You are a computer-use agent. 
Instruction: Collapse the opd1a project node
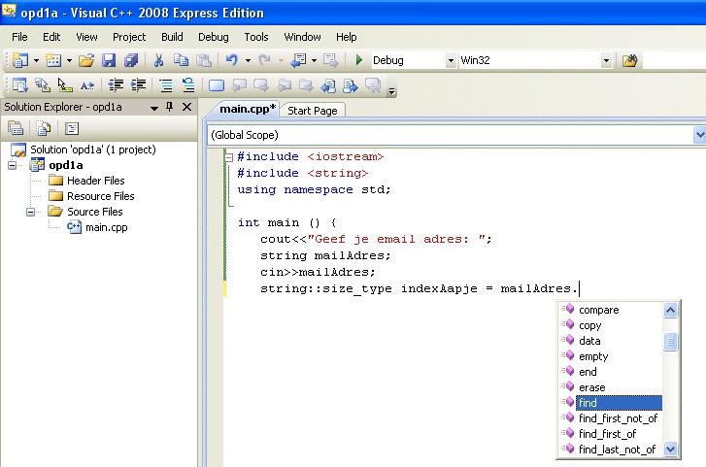pyautogui.click(x=12, y=165)
